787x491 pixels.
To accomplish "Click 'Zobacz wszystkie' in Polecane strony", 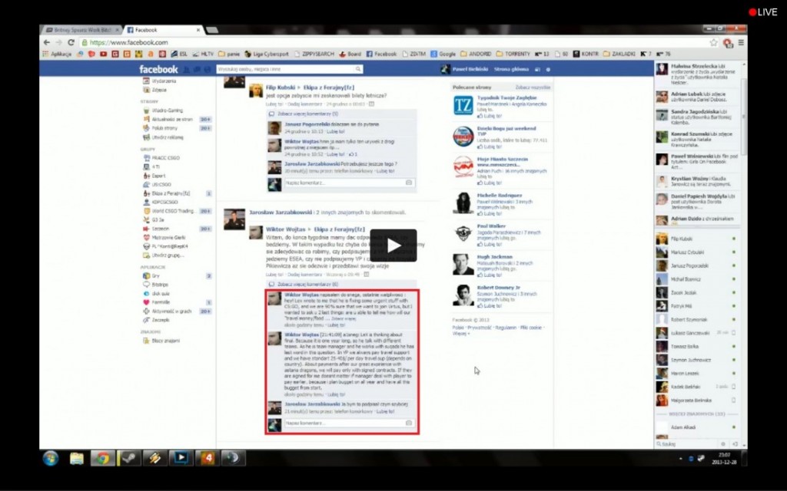I will pyautogui.click(x=533, y=87).
